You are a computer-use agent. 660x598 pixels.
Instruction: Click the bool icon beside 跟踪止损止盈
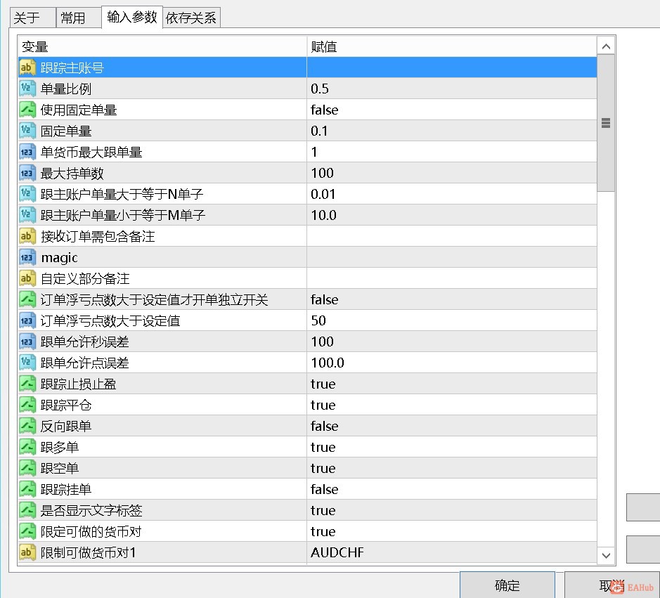click(x=27, y=384)
